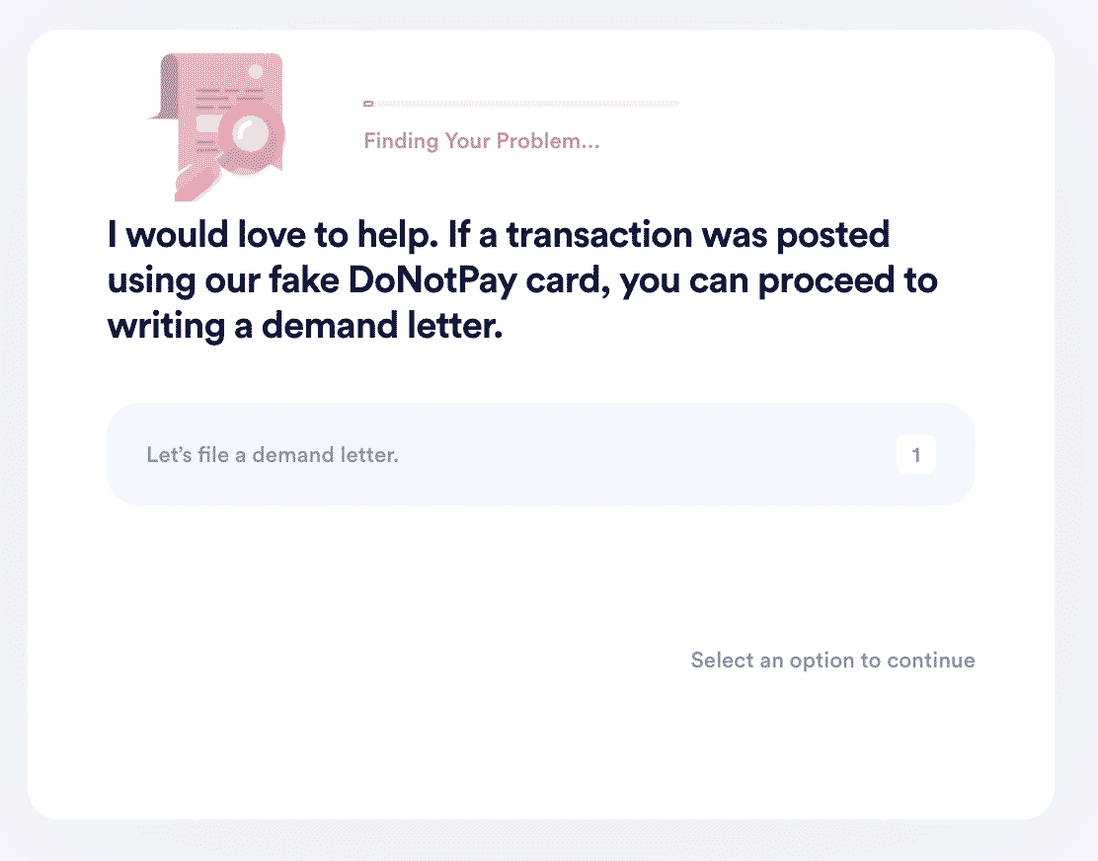Image resolution: width=1098 pixels, height=861 pixels.
Task: Click the "Finding Your Problem..." status label
Action: point(482,140)
